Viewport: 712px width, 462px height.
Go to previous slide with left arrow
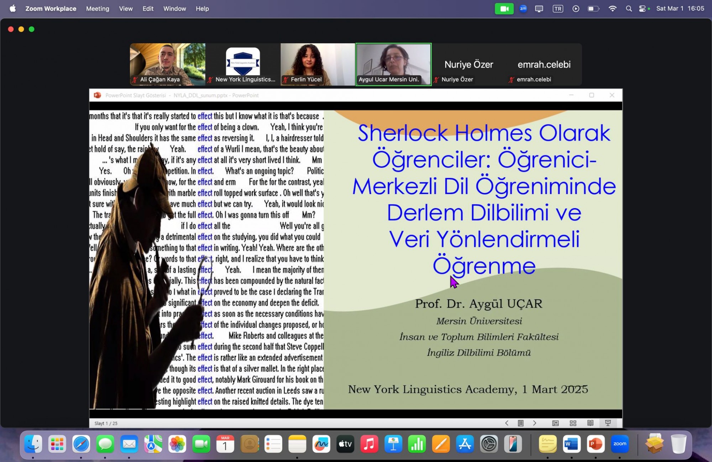[x=507, y=423]
